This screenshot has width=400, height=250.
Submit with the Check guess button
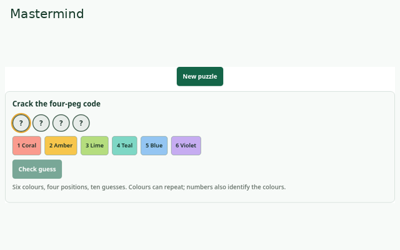click(37, 169)
